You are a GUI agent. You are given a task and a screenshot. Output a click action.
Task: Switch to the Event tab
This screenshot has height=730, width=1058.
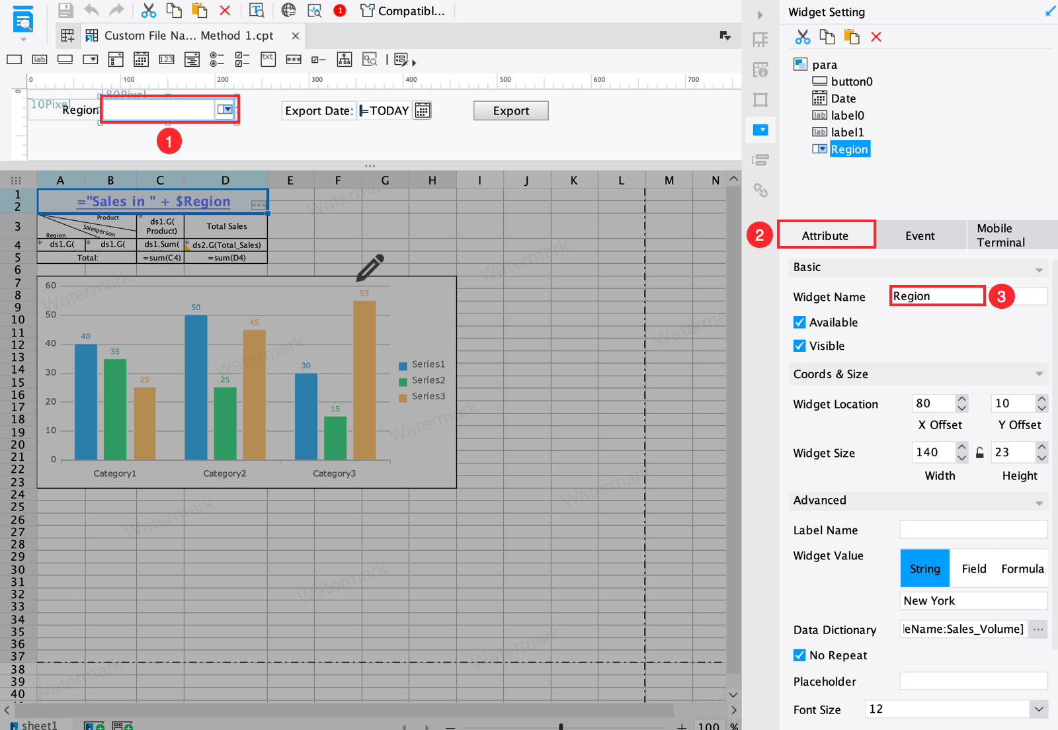920,236
